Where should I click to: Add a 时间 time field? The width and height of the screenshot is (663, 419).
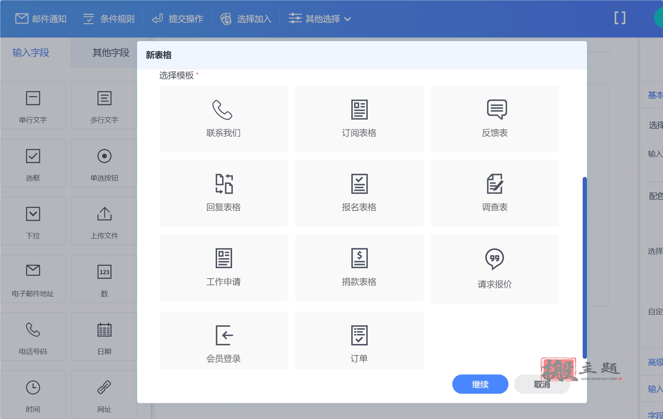tap(33, 395)
